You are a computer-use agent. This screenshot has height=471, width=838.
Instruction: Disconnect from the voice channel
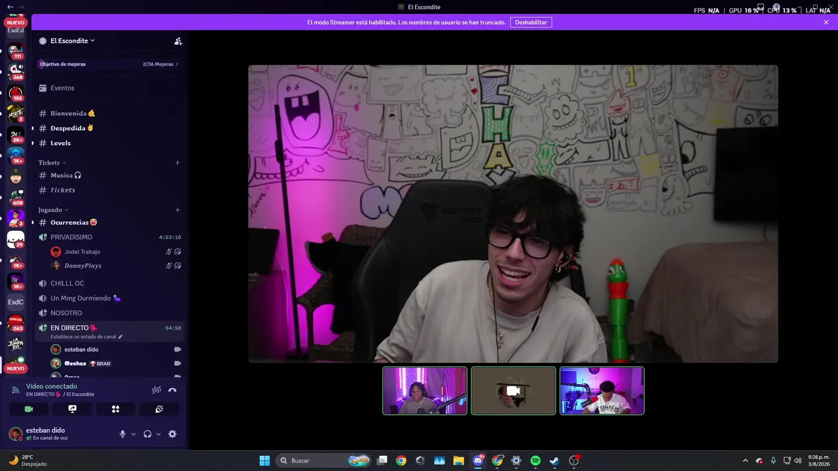pyautogui.click(x=172, y=390)
